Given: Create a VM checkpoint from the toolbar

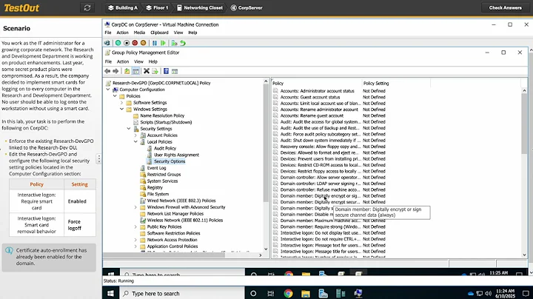Looking at the screenshot, I should tap(174, 43).
